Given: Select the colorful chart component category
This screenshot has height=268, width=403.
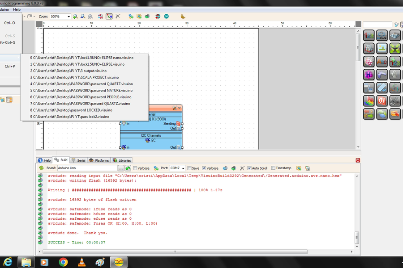Looking at the screenshot, I should (369, 101).
